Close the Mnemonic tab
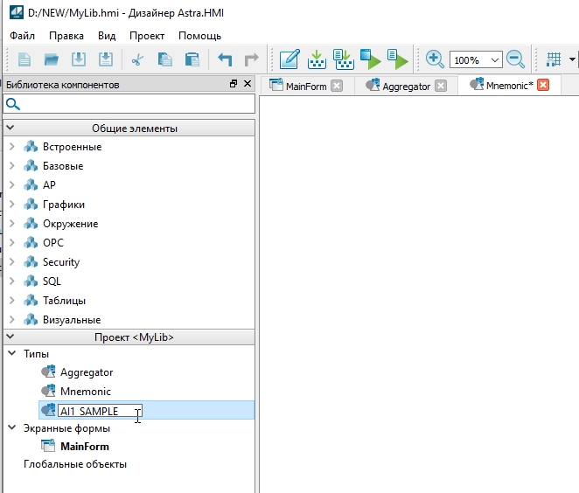 542,85
